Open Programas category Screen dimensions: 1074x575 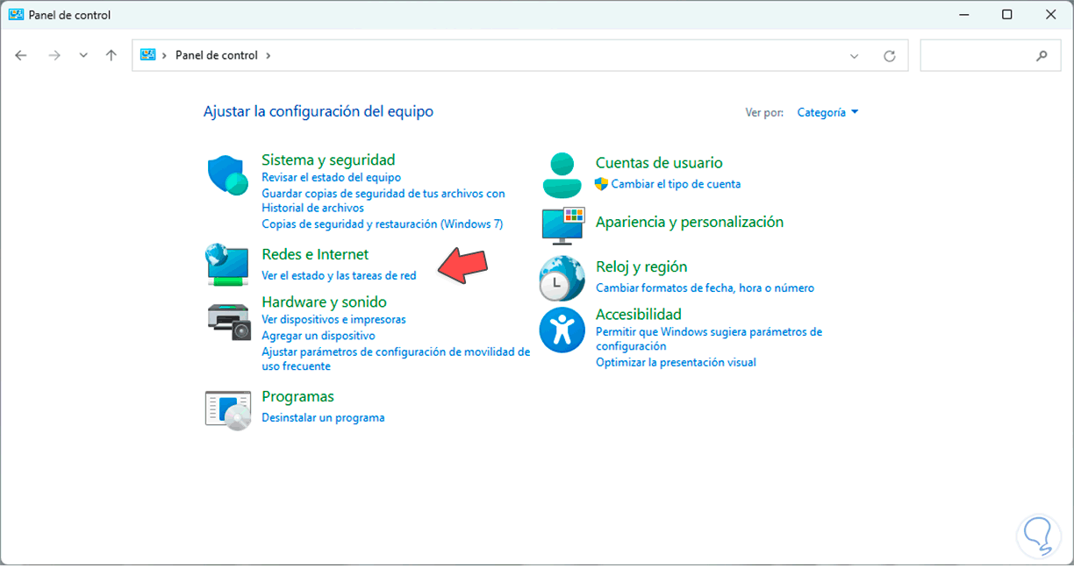click(297, 396)
